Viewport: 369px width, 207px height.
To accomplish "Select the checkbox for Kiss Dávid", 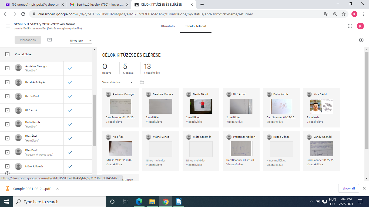I will tap(8, 153).
